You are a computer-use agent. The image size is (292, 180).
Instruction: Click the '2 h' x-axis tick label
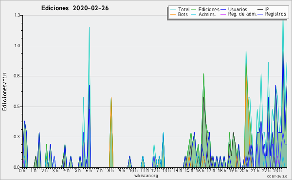click(44, 171)
